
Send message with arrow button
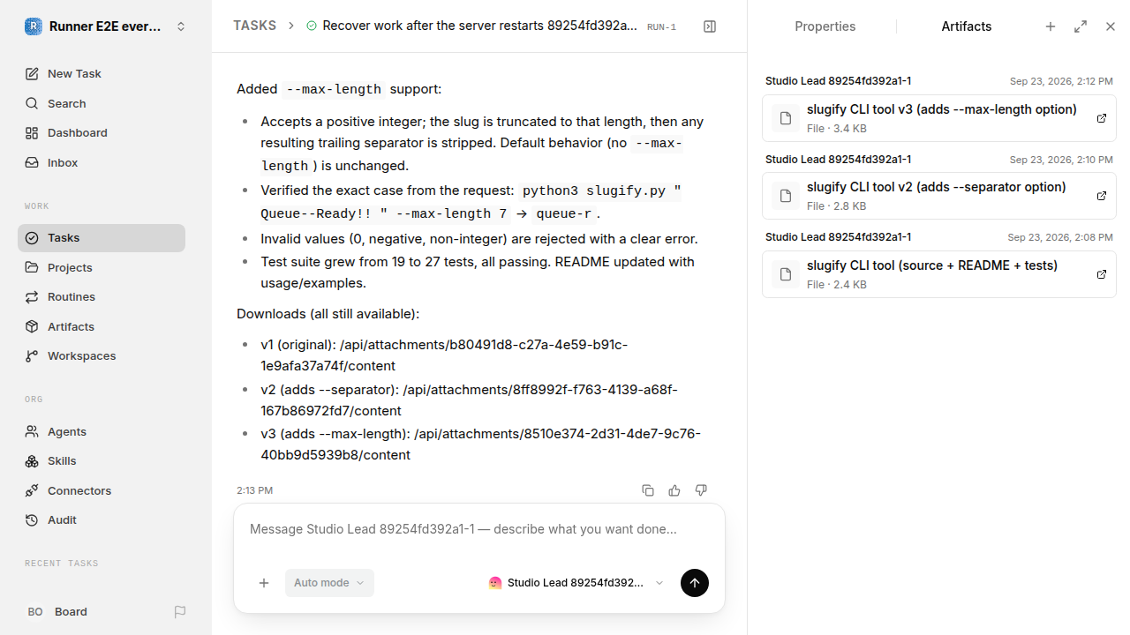tap(695, 583)
